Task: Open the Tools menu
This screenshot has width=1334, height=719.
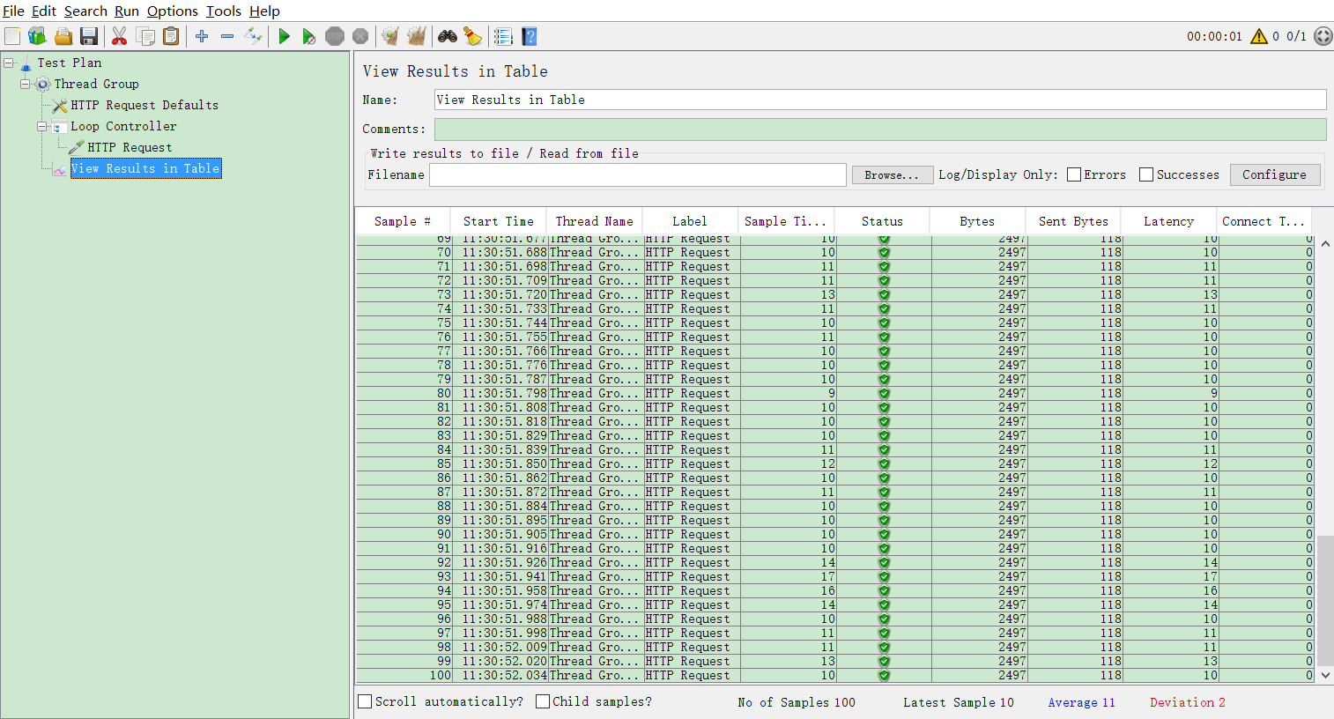Action: click(224, 11)
